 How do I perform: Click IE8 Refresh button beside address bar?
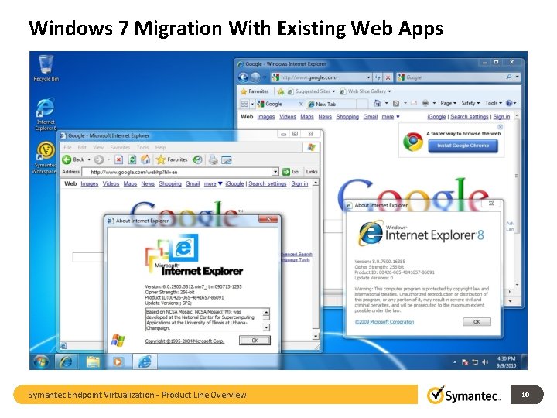click(x=378, y=77)
